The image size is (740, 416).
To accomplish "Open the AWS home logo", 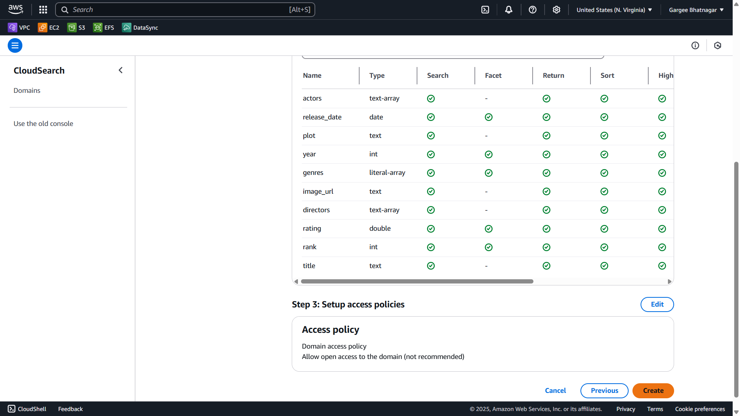I will click(x=15, y=9).
